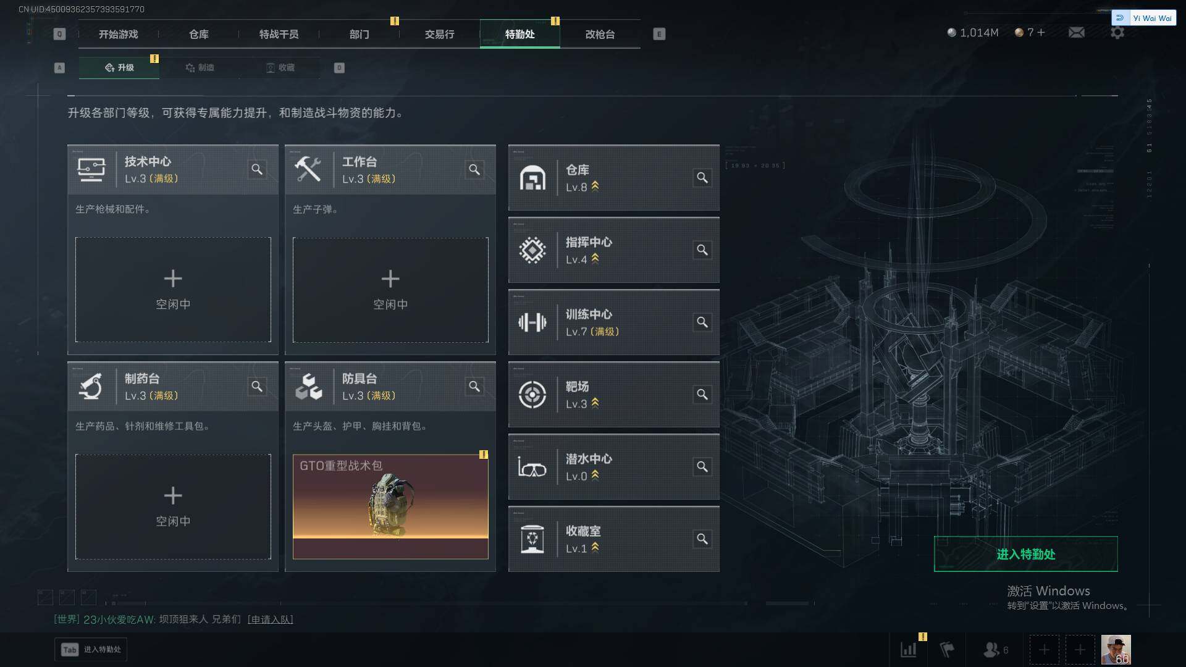Select the 潜水中心 Lv.0 upgrade panel
1186x667 pixels.
pos(613,467)
